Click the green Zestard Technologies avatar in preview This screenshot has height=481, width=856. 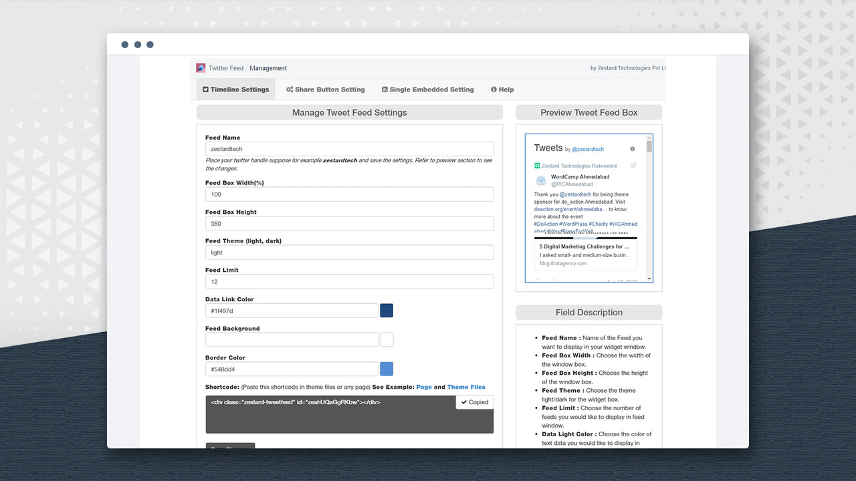(538, 166)
